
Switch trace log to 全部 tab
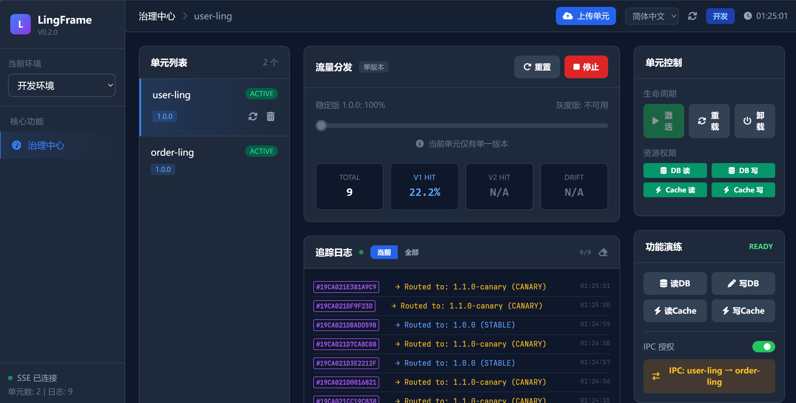pos(412,252)
